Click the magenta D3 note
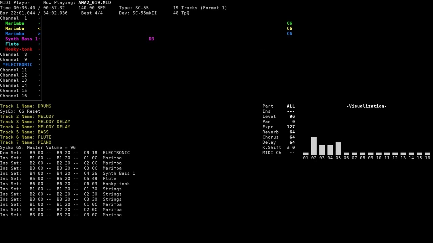Viewport: 433px width, 243px height. point(152,39)
